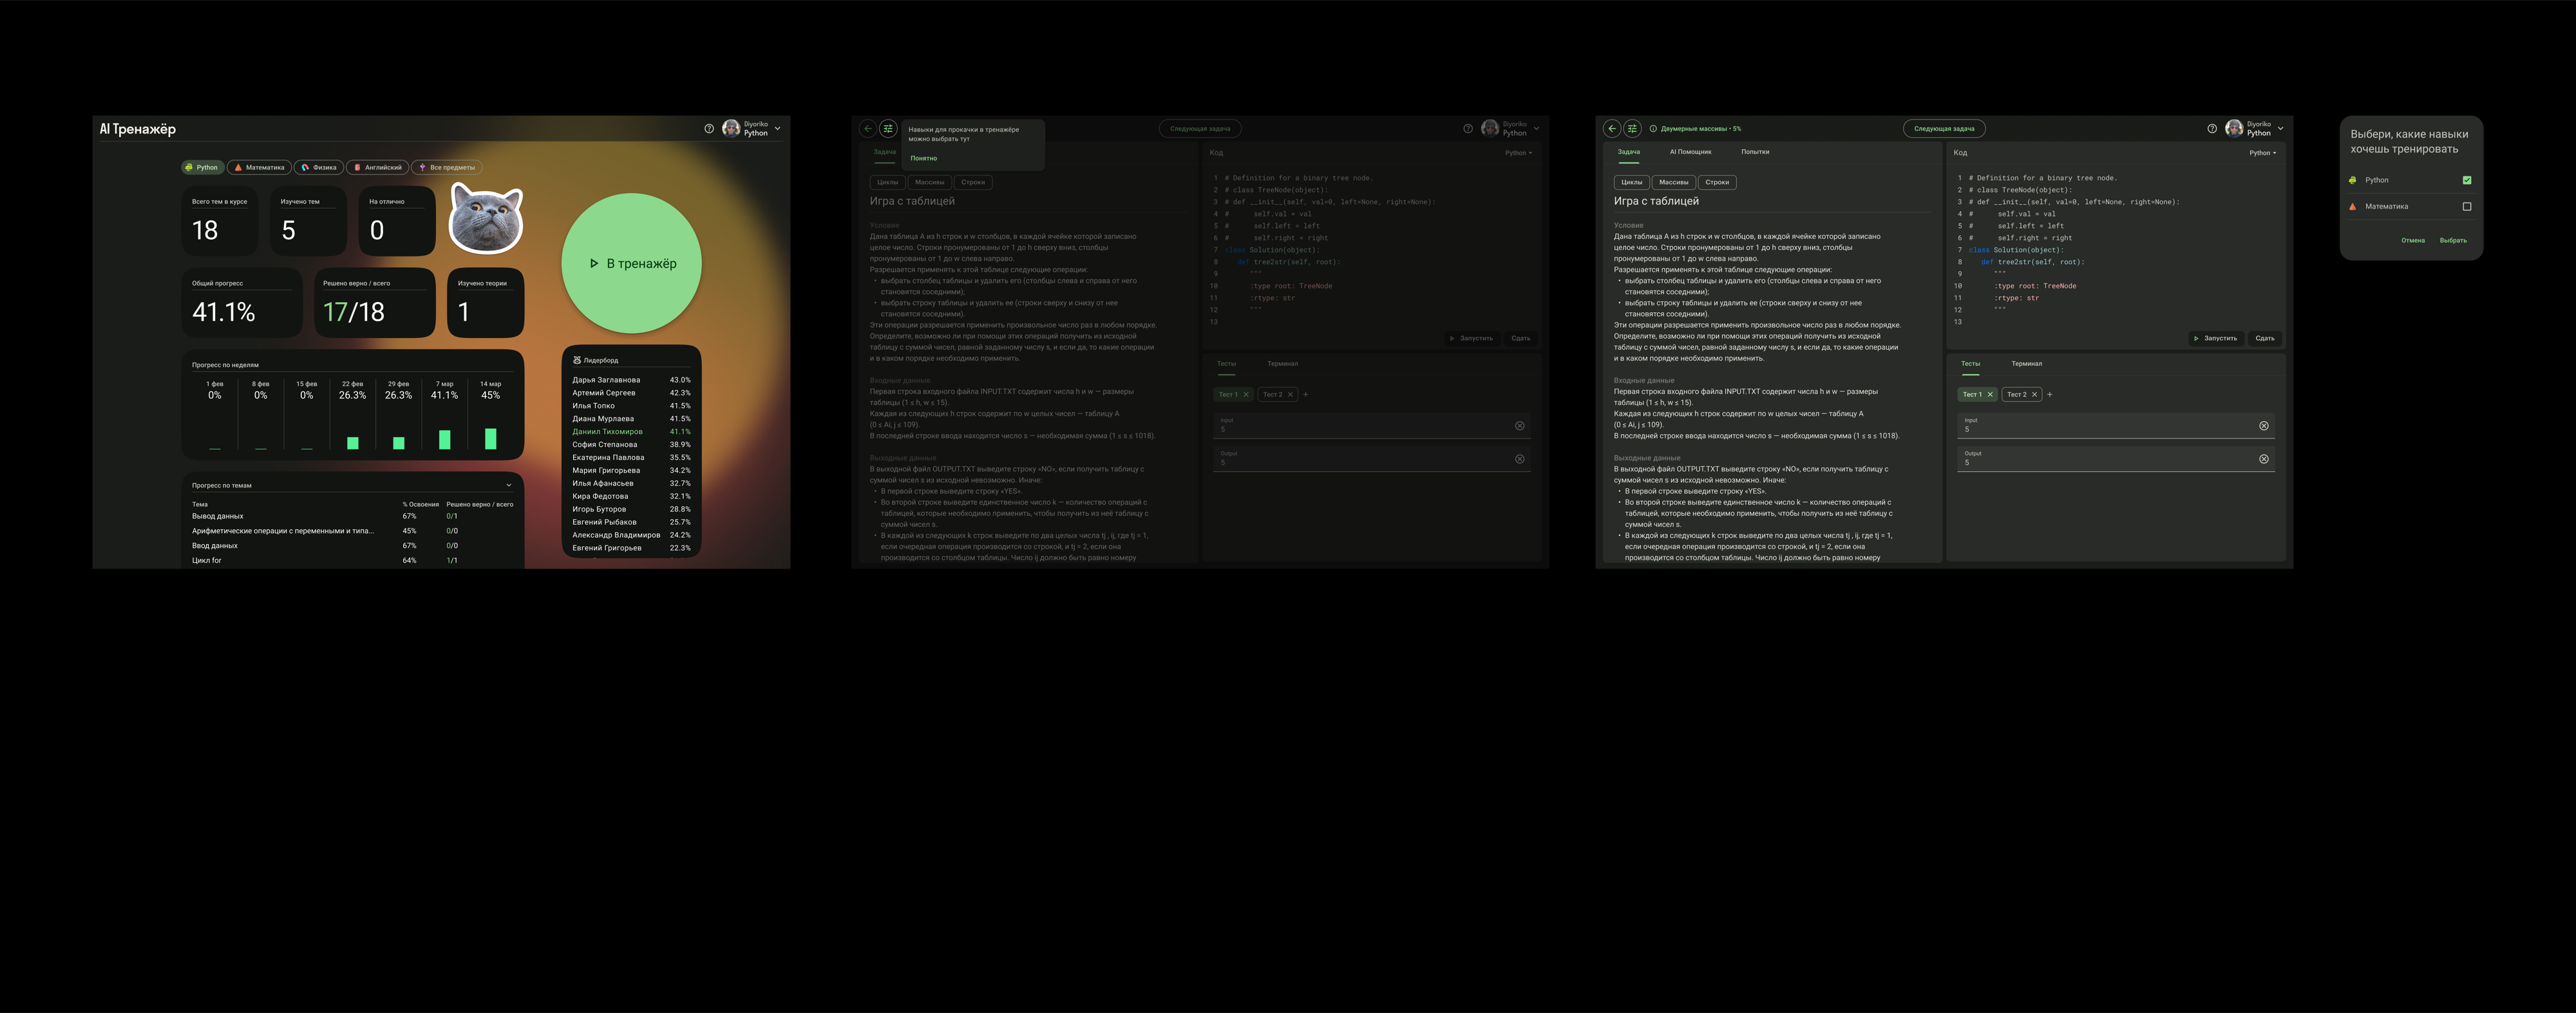Click the Двумерные массивы info icon

pyautogui.click(x=1652, y=129)
